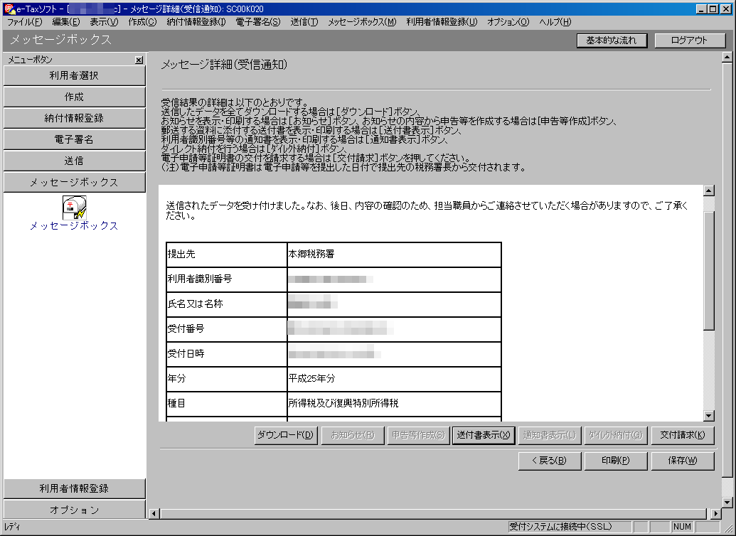Open the 利用者情報登録(U) menu

point(442,22)
